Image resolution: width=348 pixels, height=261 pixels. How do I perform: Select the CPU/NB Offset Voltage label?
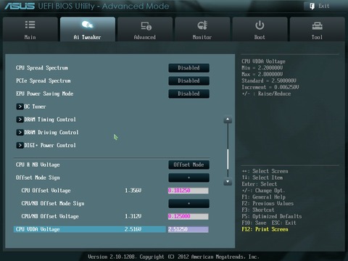(50, 216)
